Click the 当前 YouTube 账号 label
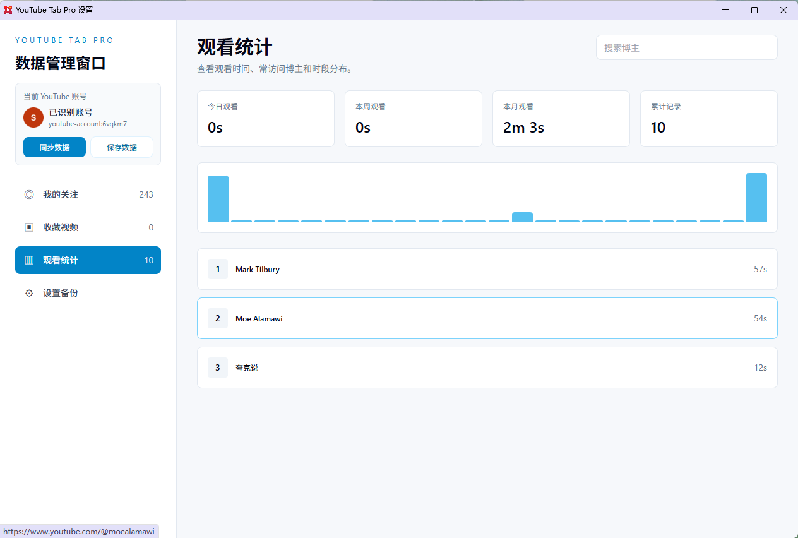Screen dimensions: 798x538 click(55, 97)
